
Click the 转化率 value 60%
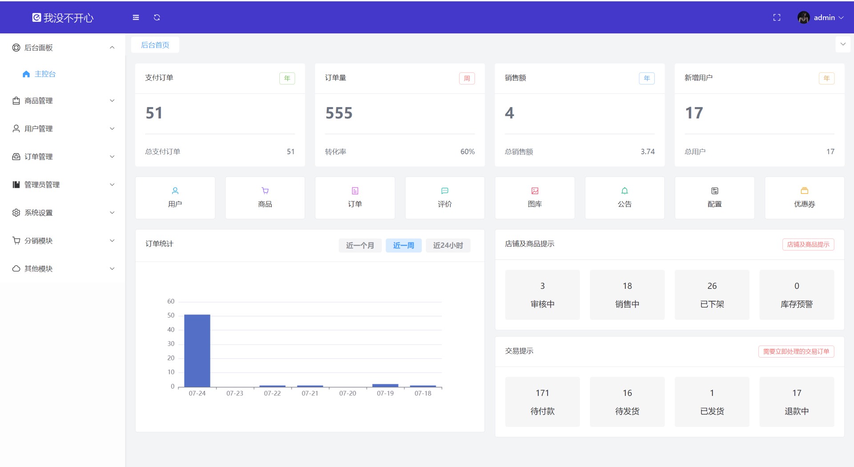point(467,152)
